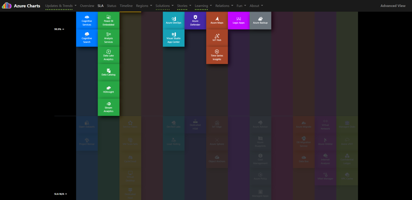Screen dimensions: 412x200
Task: Click the dimmed Azure Advisor tile
Action: point(260,125)
